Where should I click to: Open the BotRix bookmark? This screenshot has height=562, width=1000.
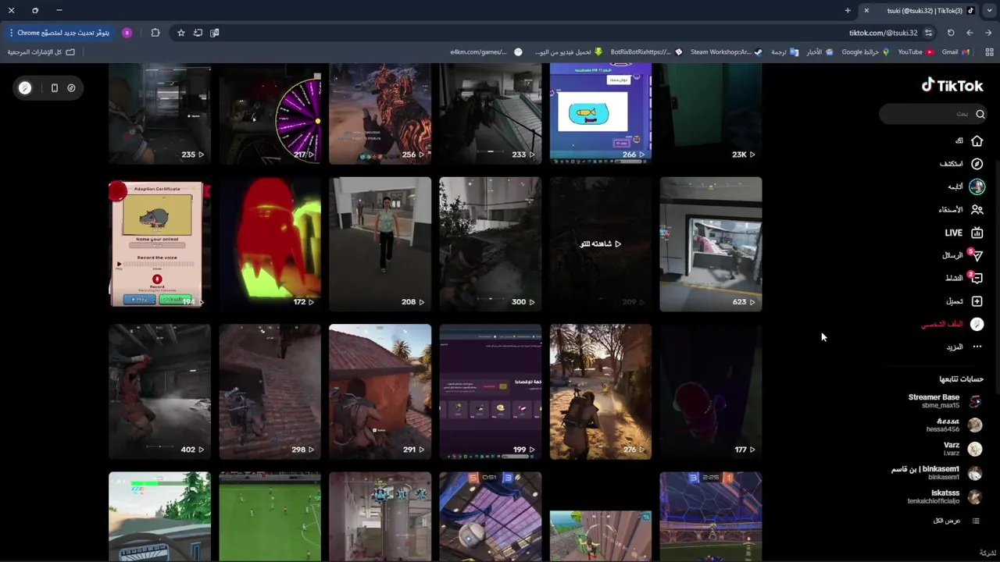(x=646, y=52)
